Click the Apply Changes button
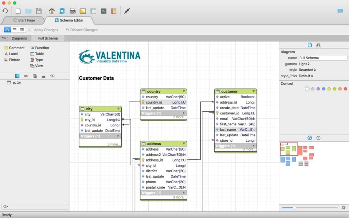Viewport: 349px width, 218px height. coord(44,30)
